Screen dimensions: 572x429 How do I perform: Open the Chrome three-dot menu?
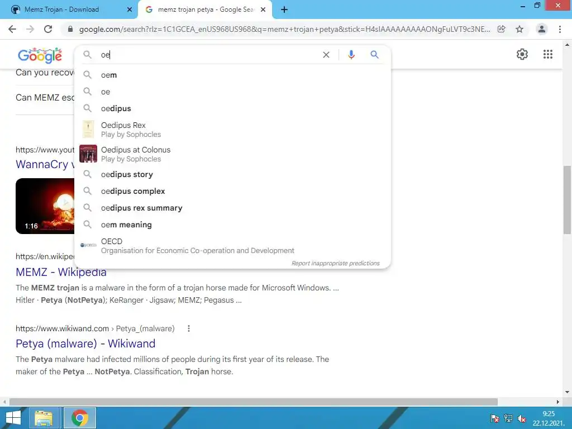(x=560, y=29)
